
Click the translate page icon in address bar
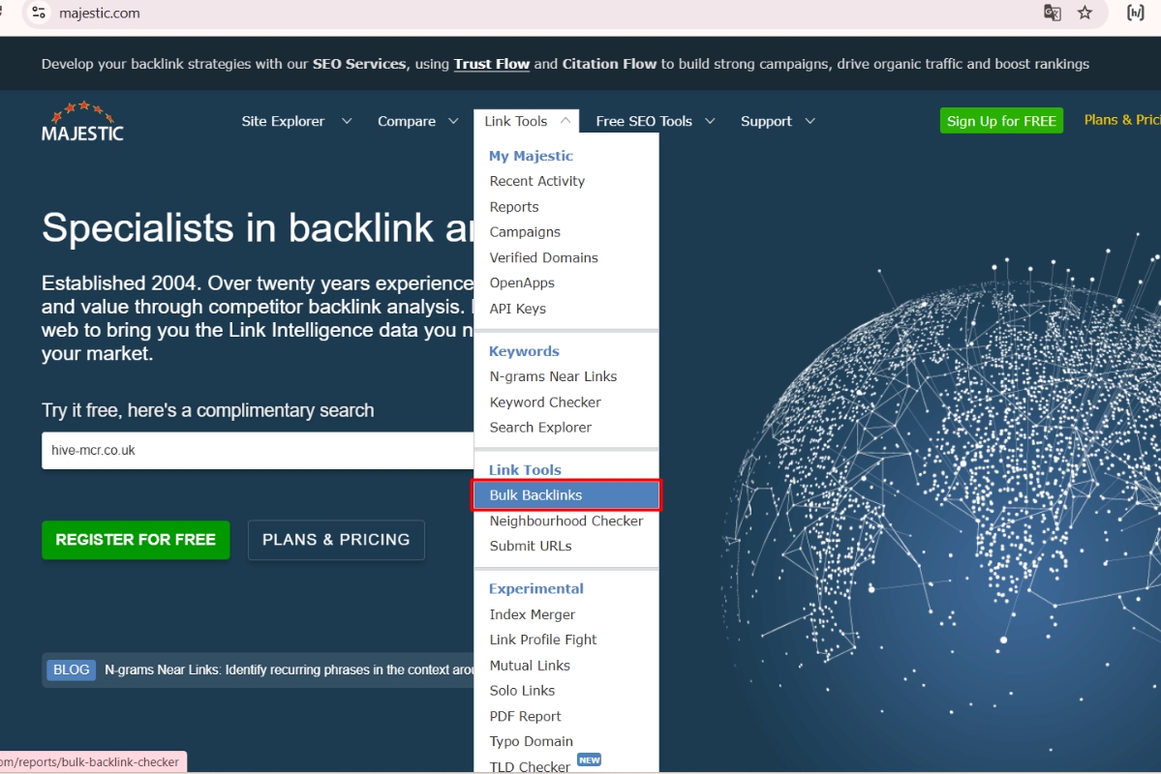coord(1053,13)
